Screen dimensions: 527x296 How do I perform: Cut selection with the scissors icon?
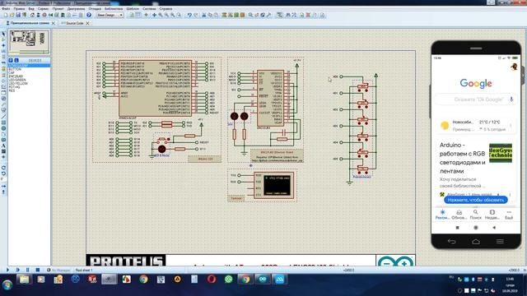click(x=203, y=15)
